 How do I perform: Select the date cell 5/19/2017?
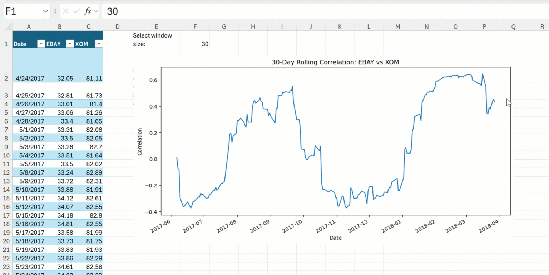click(29, 250)
